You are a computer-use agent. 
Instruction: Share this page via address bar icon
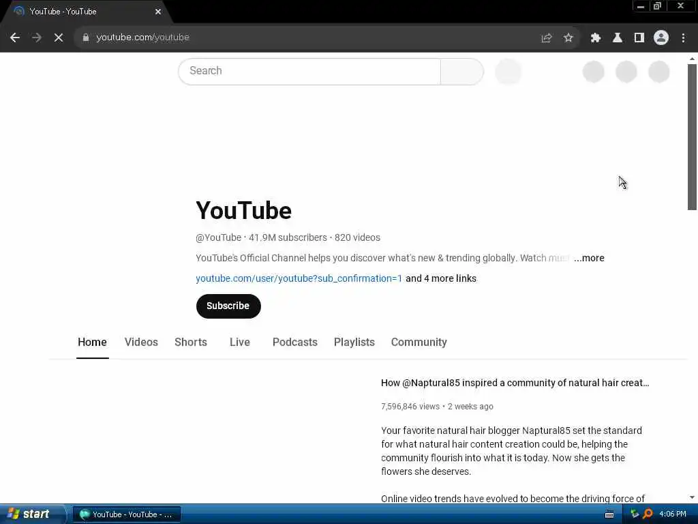[547, 38]
